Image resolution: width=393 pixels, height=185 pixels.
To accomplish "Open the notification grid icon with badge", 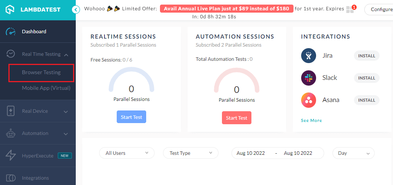I will click(350, 10).
